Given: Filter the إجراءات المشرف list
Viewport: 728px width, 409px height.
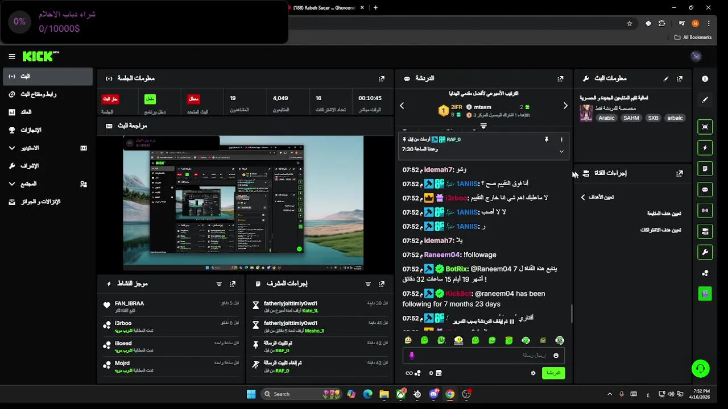Looking at the screenshot, I should point(368,283).
